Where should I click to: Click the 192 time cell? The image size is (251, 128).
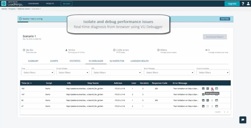click(23, 88)
